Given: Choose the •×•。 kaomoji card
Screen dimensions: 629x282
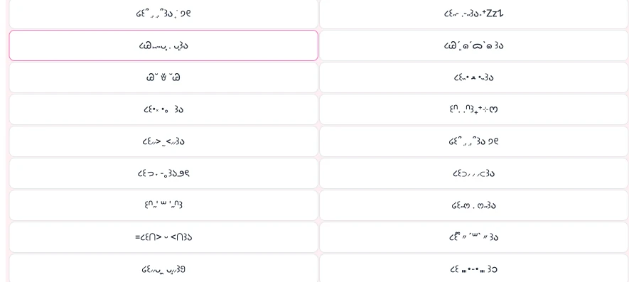Looking at the screenshot, I should coord(163,109).
